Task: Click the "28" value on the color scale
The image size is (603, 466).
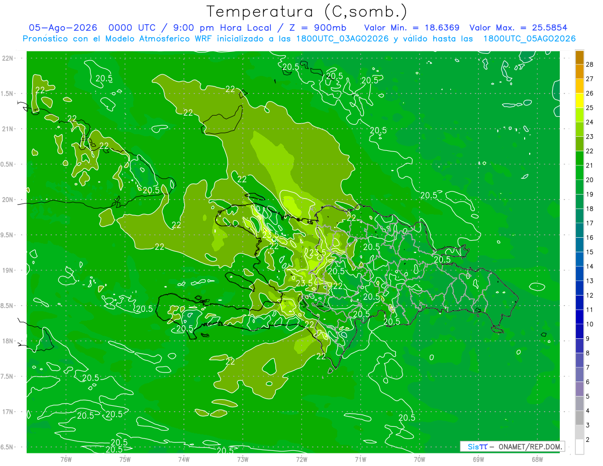Action: (x=590, y=64)
